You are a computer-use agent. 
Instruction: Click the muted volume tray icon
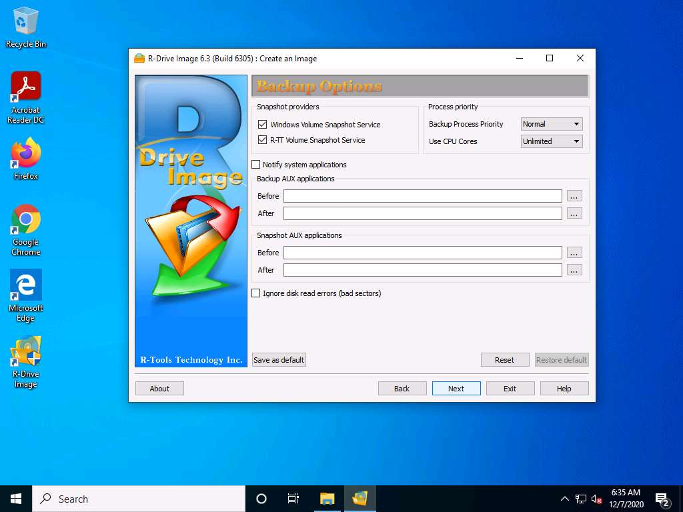pyautogui.click(x=597, y=499)
